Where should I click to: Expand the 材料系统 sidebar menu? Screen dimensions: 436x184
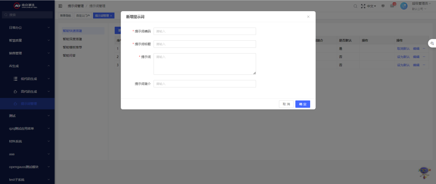coord(27,141)
